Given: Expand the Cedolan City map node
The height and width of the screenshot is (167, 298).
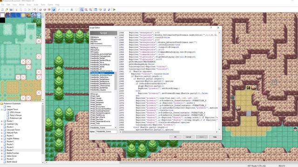Looking at the screenshot, I should pyautogui.click(x=2, y=124).
